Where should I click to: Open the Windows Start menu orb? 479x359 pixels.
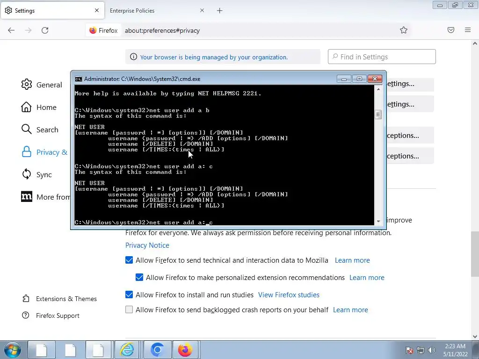pos(13,350)
